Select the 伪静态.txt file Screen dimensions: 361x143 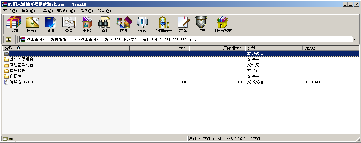tap(19, 82)
